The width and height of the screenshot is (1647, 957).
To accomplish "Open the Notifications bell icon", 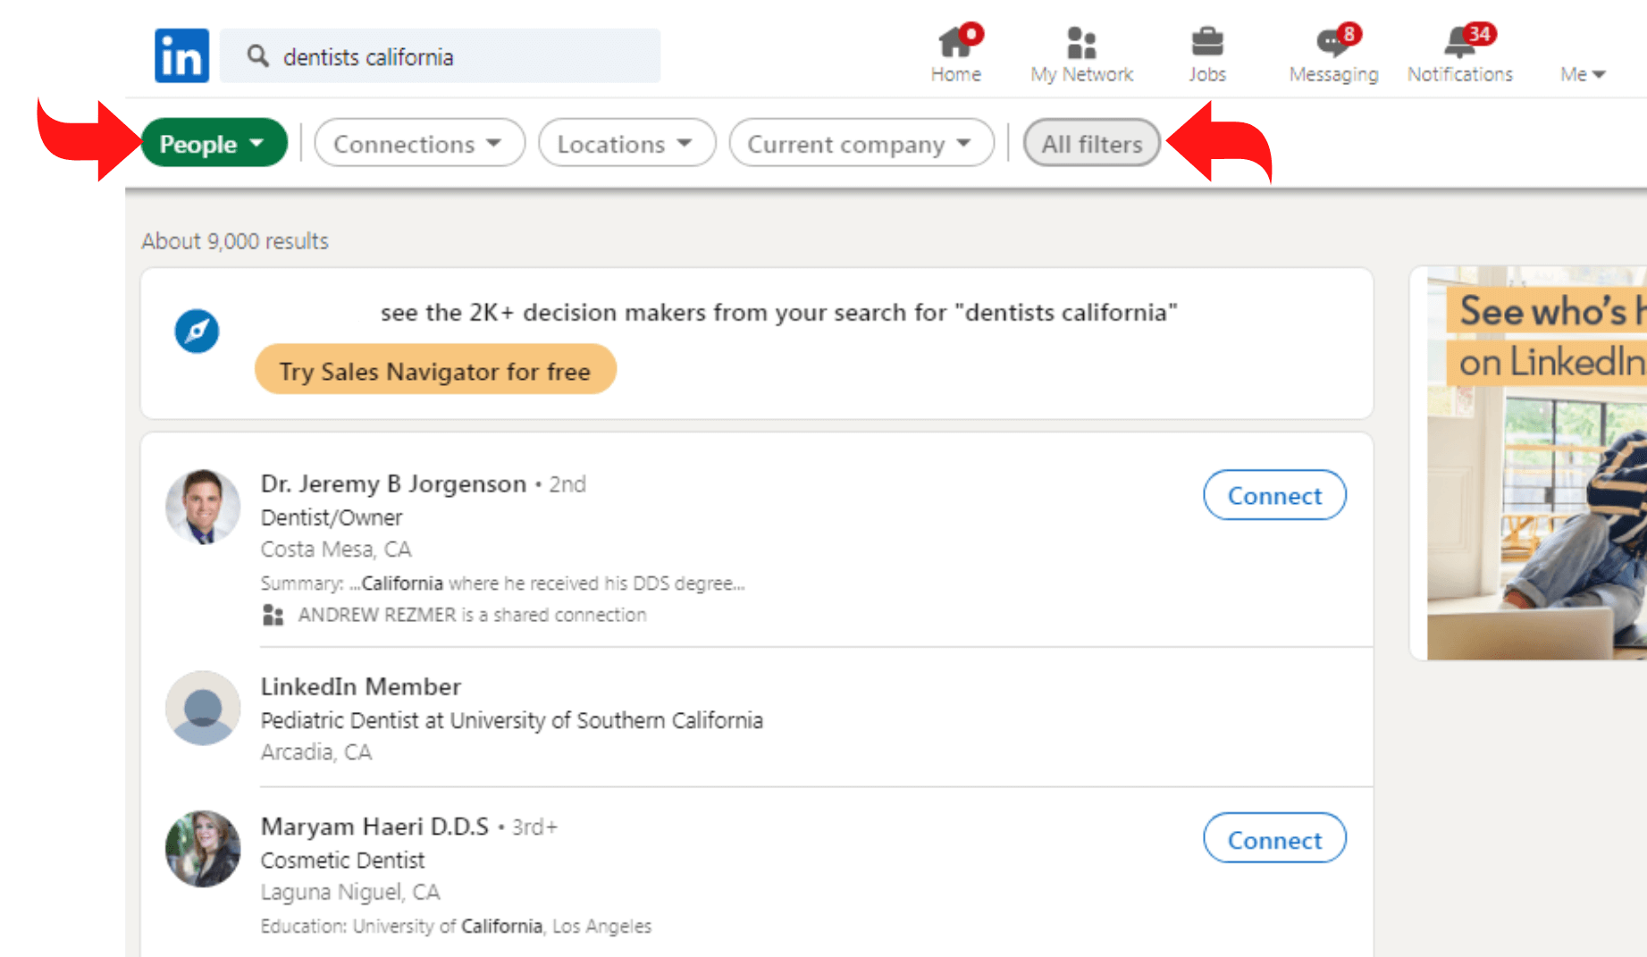I will [x=1459, y=43].
